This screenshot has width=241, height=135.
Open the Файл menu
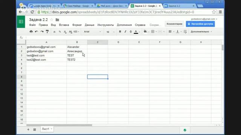point(32,25)
